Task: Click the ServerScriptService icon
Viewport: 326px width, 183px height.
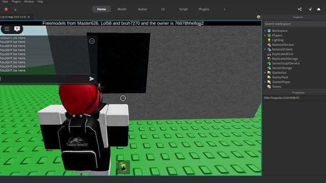Action: [x=269, y=63]
